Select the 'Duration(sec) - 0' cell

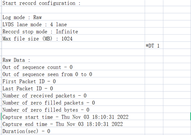click(x=26, y=131)
